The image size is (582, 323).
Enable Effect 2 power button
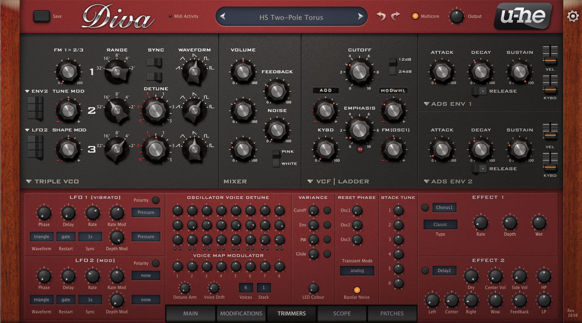pyautogui.click(x=425, y=271)
